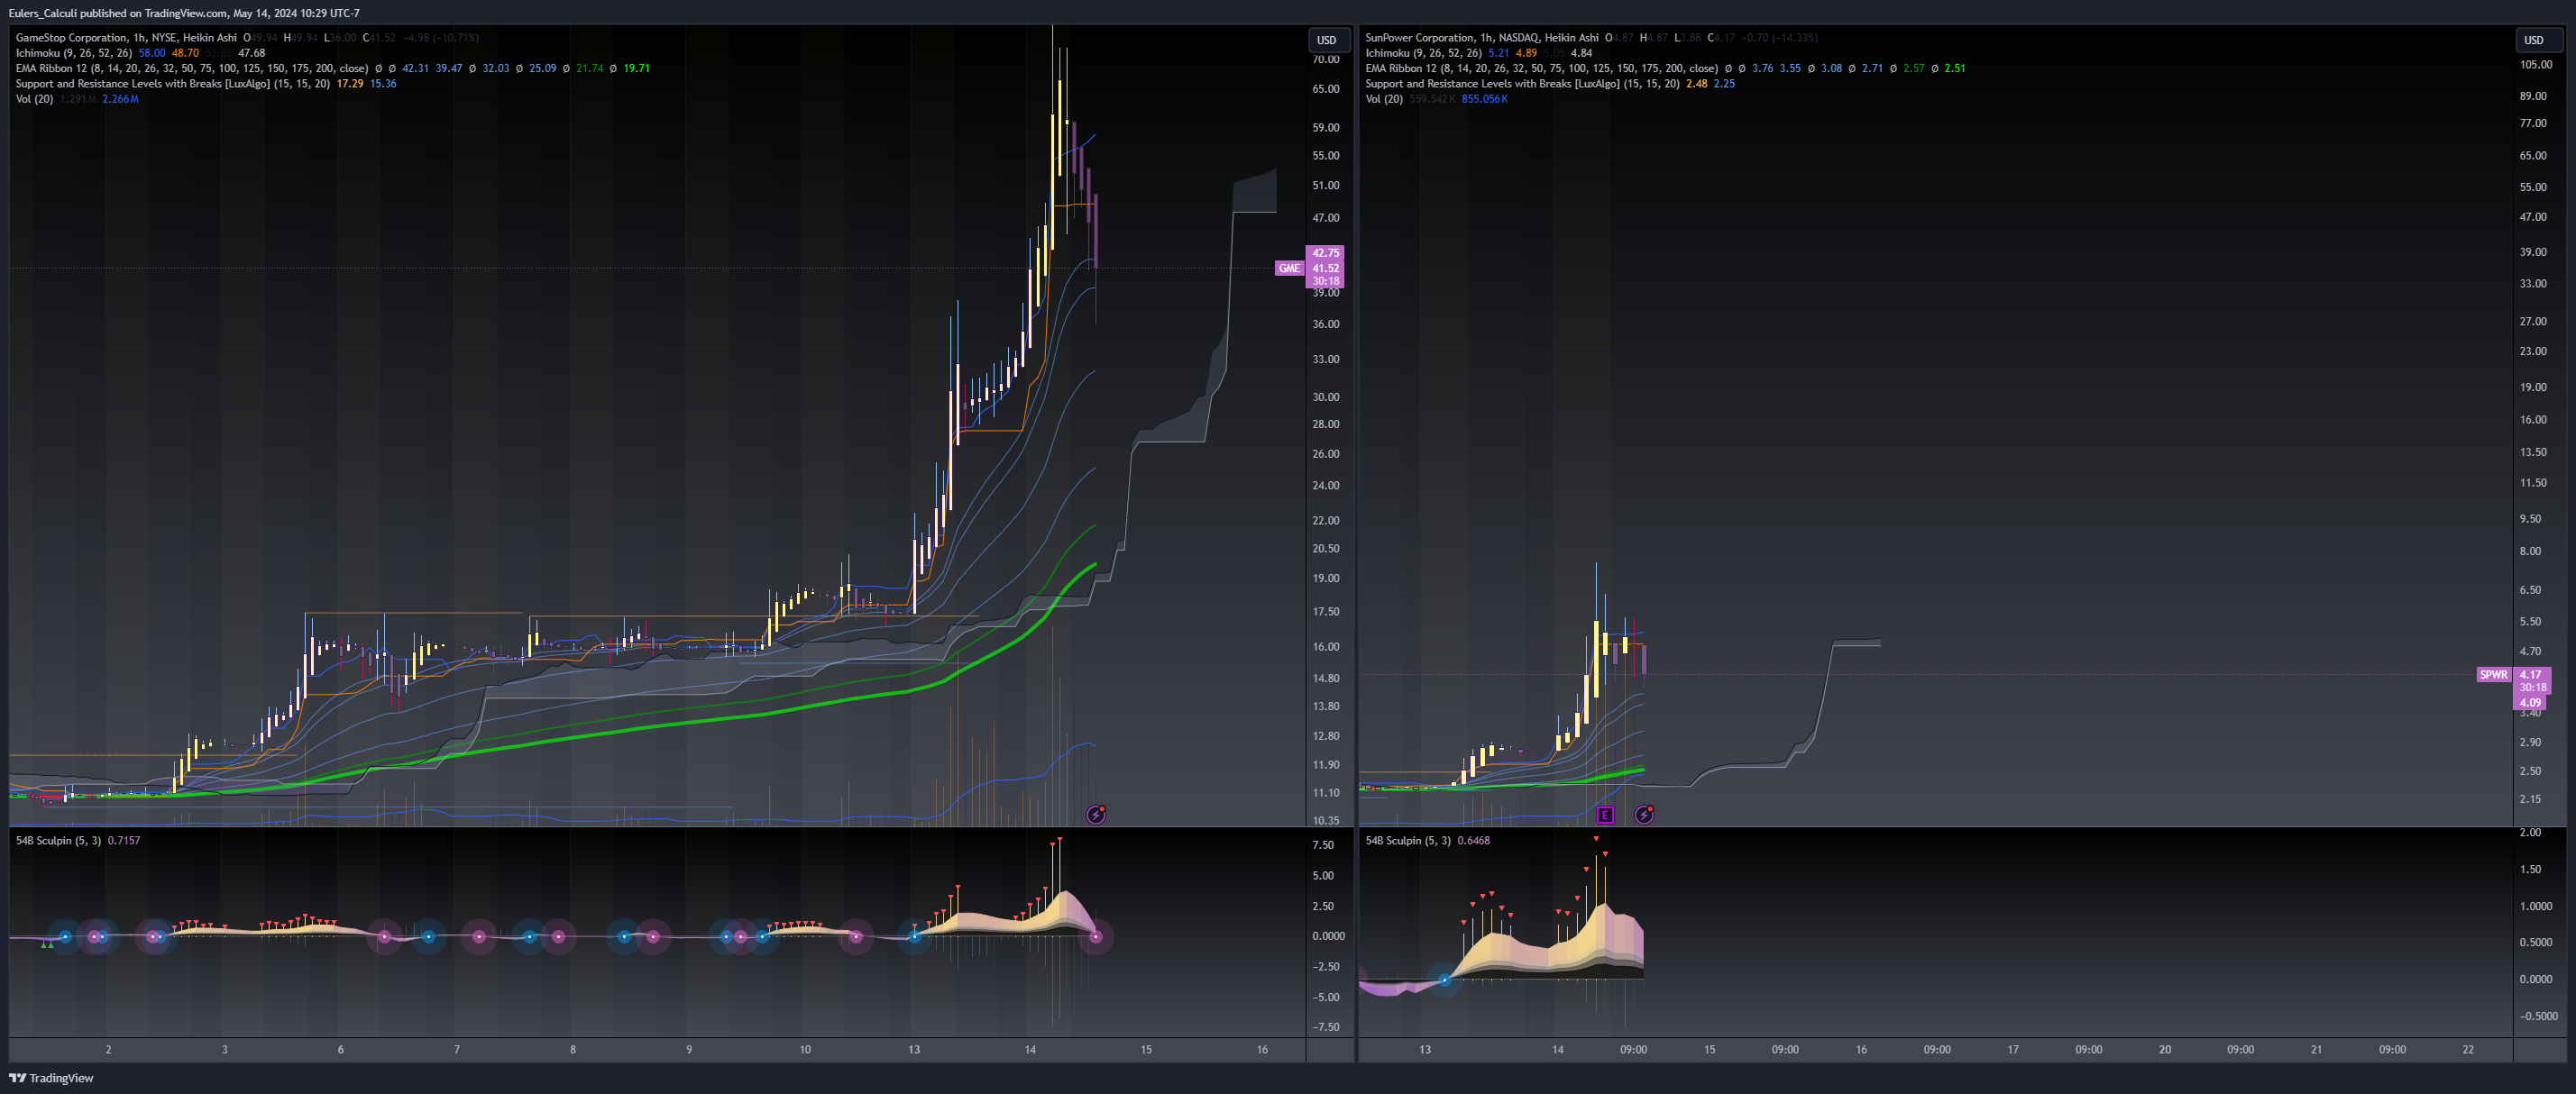This screenshot has height=1094, width=2576.
Task: Click the 2.00 level on SunPower Sculpin axis
Action: [x=2530, y=833]
